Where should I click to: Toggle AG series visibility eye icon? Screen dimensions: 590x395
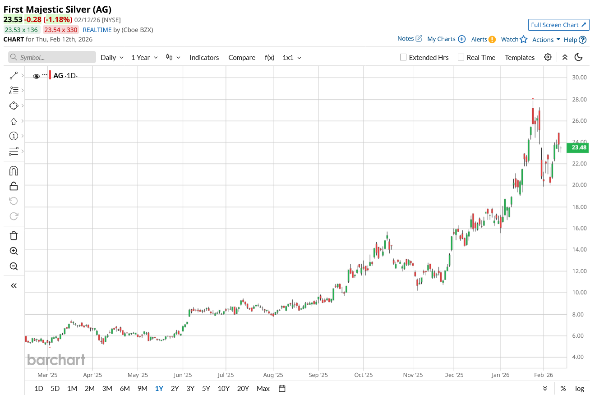tap(37, 76)
